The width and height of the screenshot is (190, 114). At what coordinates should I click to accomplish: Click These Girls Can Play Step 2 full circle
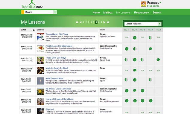pyautogui.click(x=135, y=60)
